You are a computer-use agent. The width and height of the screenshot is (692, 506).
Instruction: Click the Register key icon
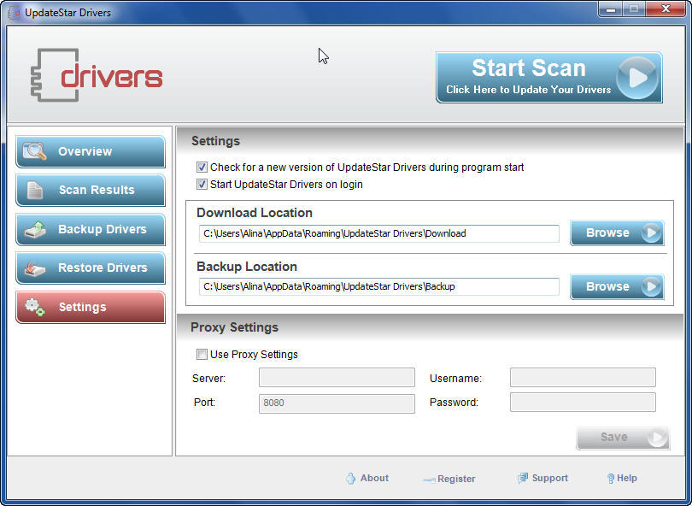pos(429,480)
